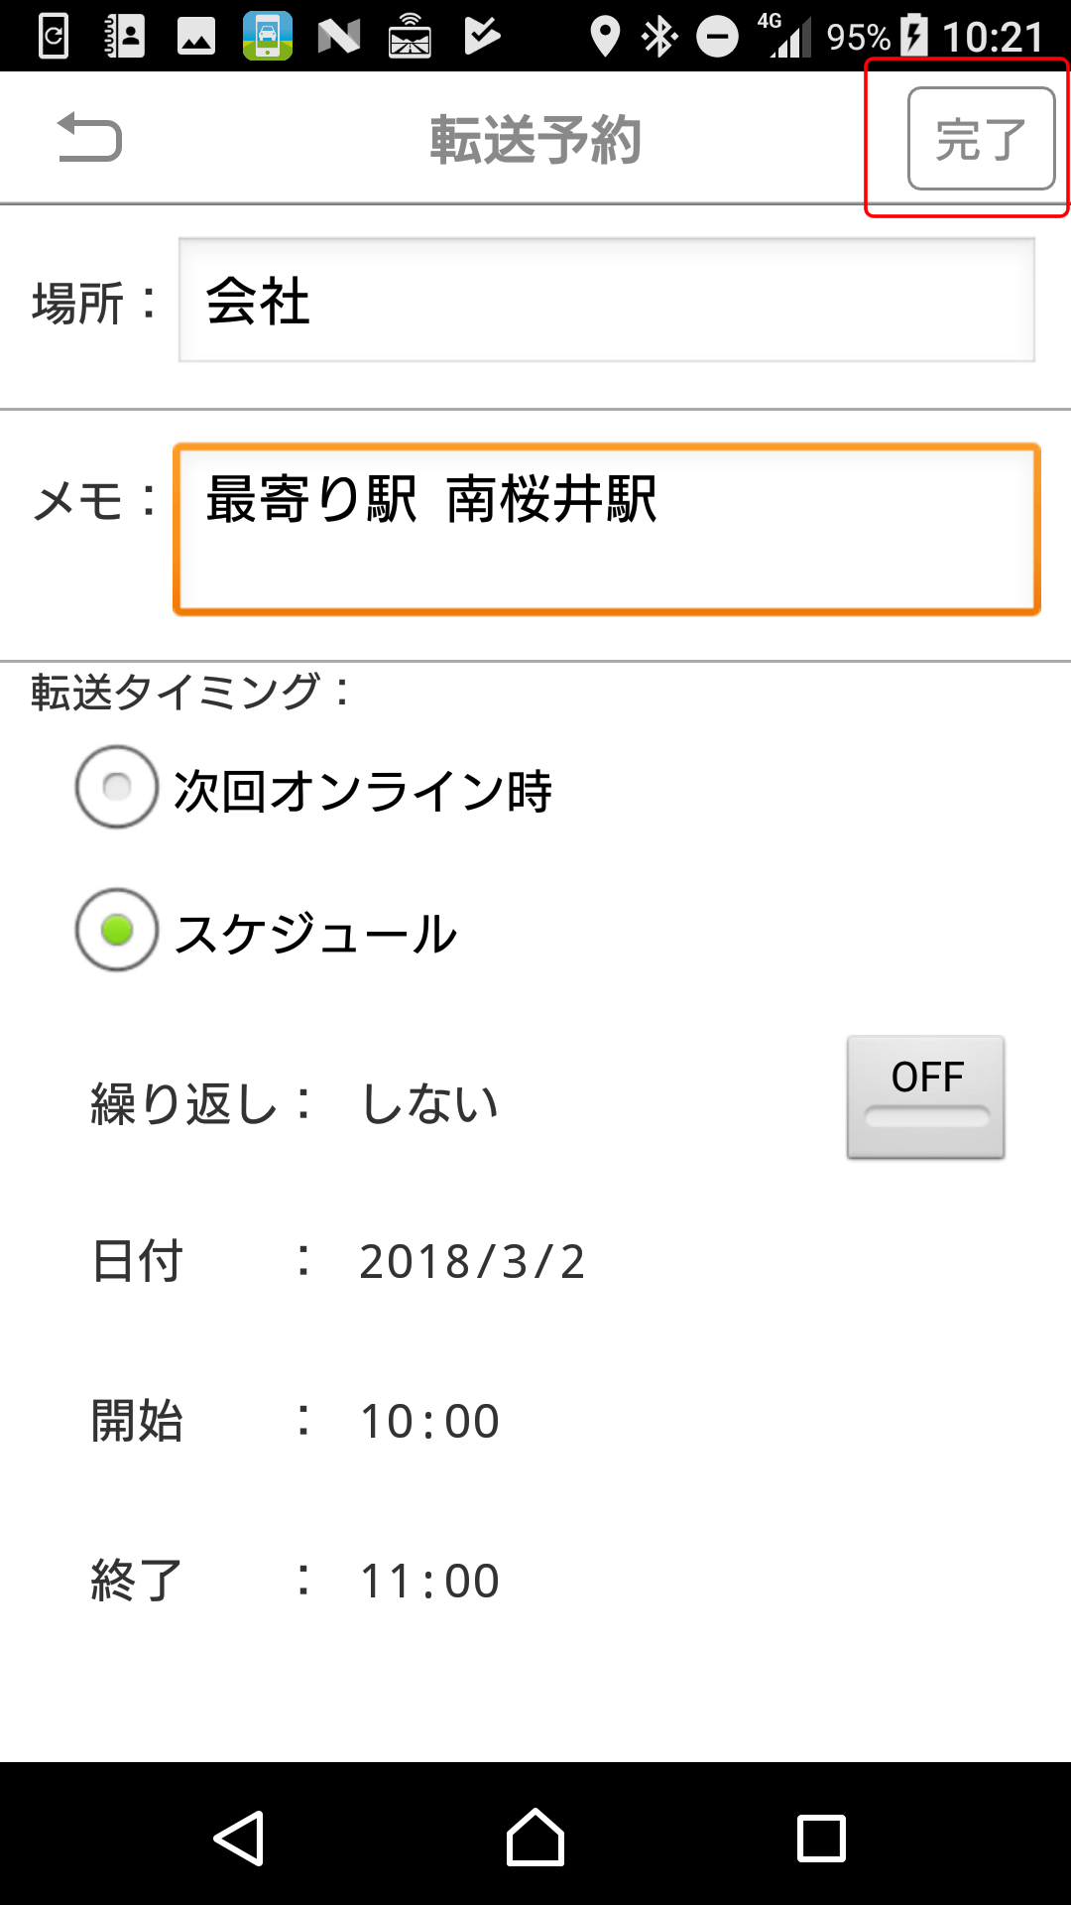Select the スケジュール radio button
1071x1905 pixels.
(117, 930)
